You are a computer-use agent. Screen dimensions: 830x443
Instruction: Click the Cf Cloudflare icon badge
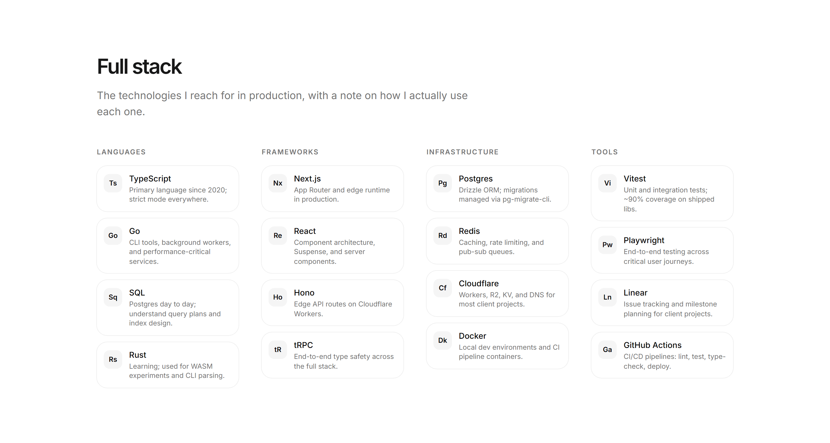coord(443,288)
